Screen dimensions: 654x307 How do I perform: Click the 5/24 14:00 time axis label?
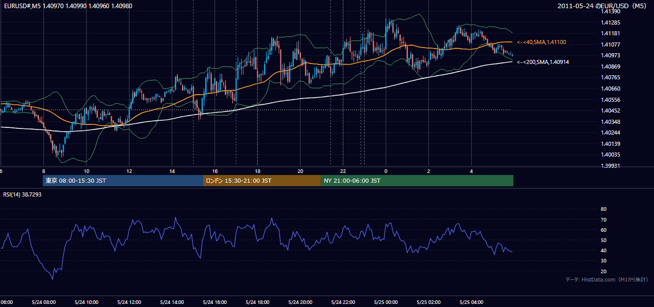172,302
